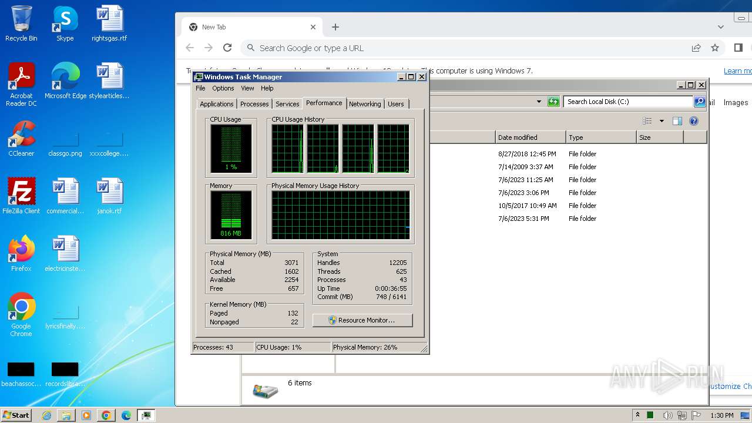
Task: Click the taskbar clock
Action: coord(722,415)
